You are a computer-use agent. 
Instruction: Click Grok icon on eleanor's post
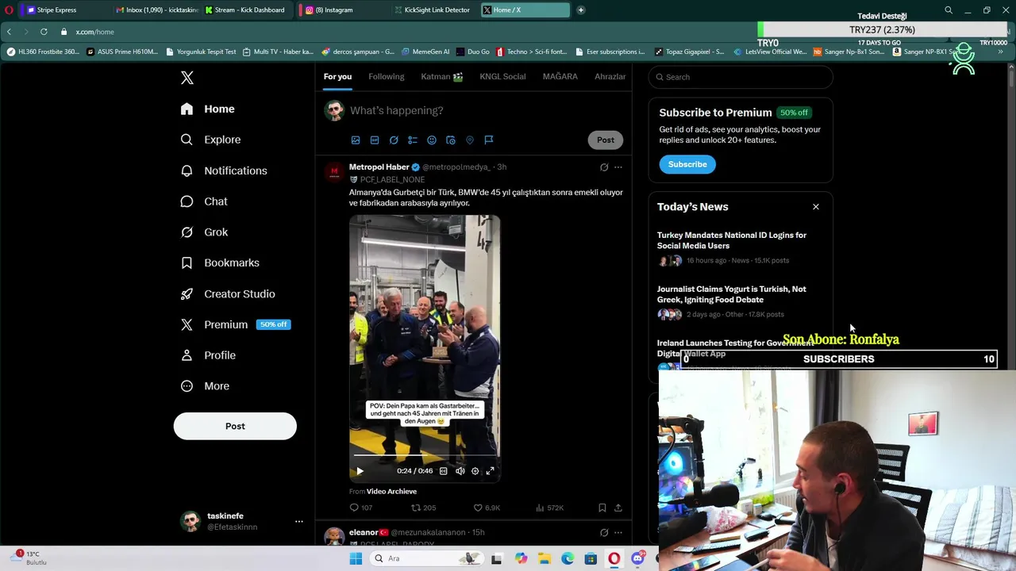click(604, 533)
